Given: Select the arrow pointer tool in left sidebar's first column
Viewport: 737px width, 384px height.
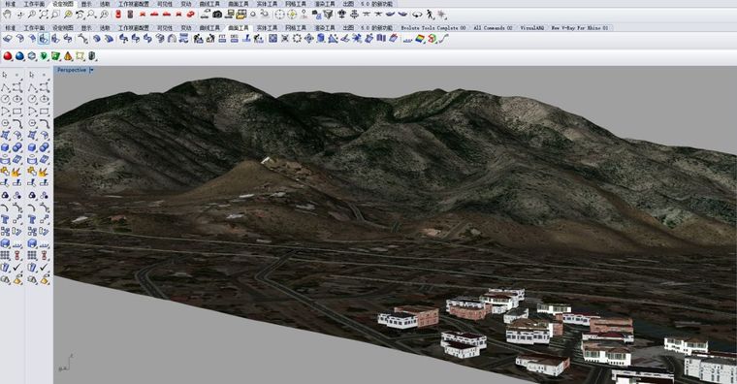Looking at the screenshot, I should tap(5, 75).
